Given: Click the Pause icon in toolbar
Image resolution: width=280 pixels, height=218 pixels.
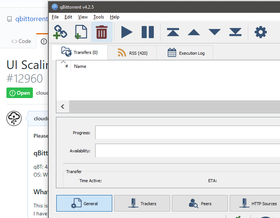Looking at the screenshot, I should 147,32.
